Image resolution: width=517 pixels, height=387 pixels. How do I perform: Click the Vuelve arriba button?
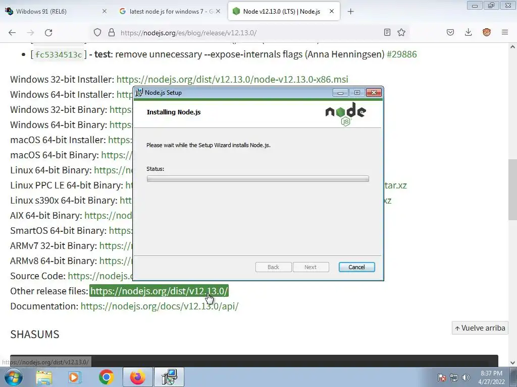tap(480, 328)
